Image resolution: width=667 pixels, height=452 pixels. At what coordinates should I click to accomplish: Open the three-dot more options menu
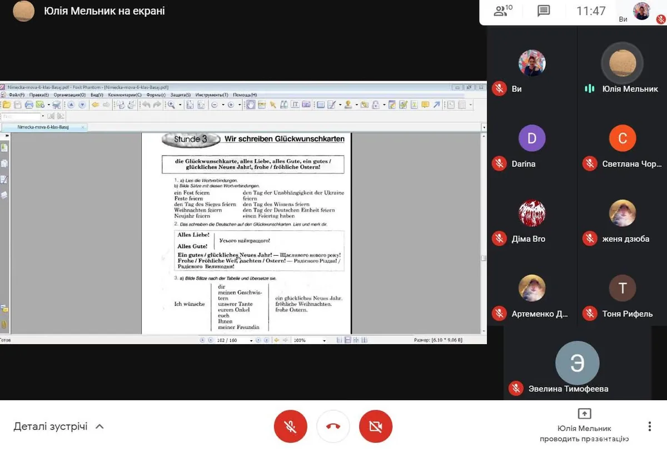(649, 426)
